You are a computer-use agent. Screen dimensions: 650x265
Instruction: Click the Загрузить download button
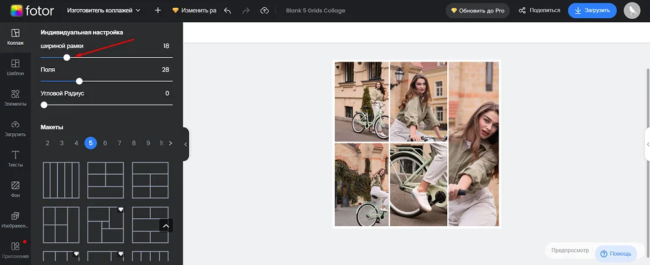592,10
